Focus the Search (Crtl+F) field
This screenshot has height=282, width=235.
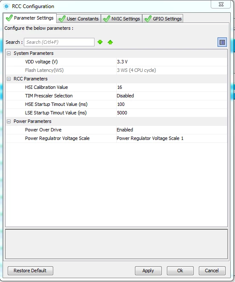[x=59, y=42]
